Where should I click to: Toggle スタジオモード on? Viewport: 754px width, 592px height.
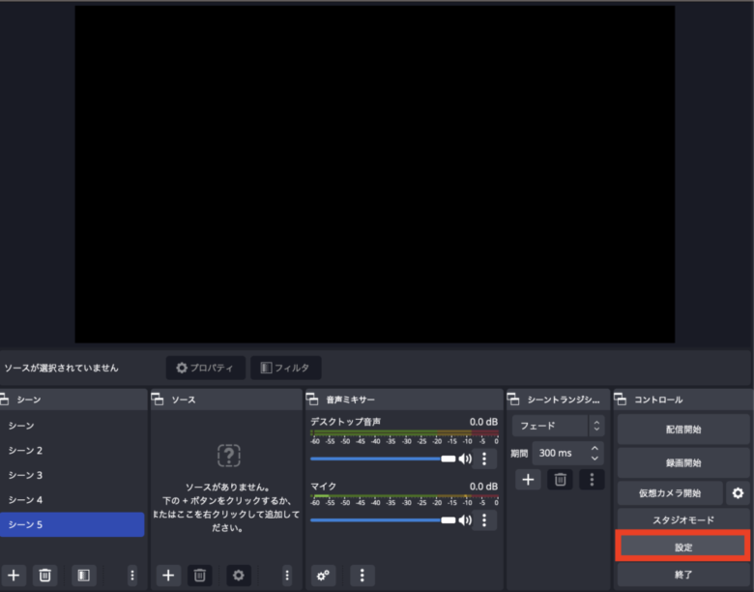point(682,520)
